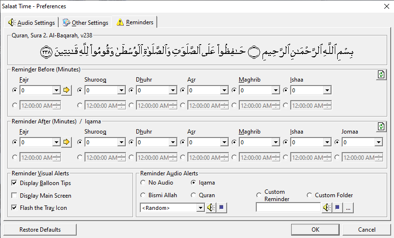Disable the Display Balloon Tips checkbox
This screenshot has height=238, width=394.
(x=15, y=183)
